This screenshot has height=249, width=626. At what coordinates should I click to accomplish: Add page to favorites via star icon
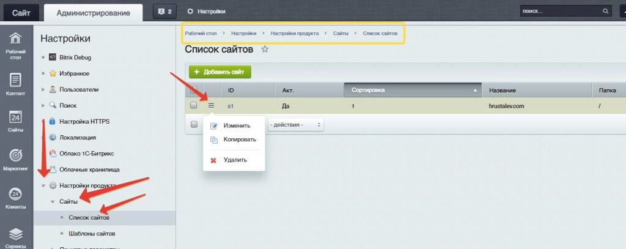pos(265,49)
